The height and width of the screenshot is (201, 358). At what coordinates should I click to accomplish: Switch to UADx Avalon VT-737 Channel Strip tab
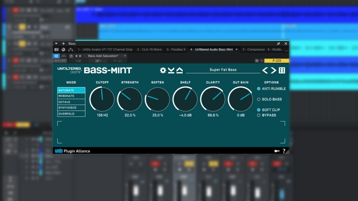tap(105, 49)
